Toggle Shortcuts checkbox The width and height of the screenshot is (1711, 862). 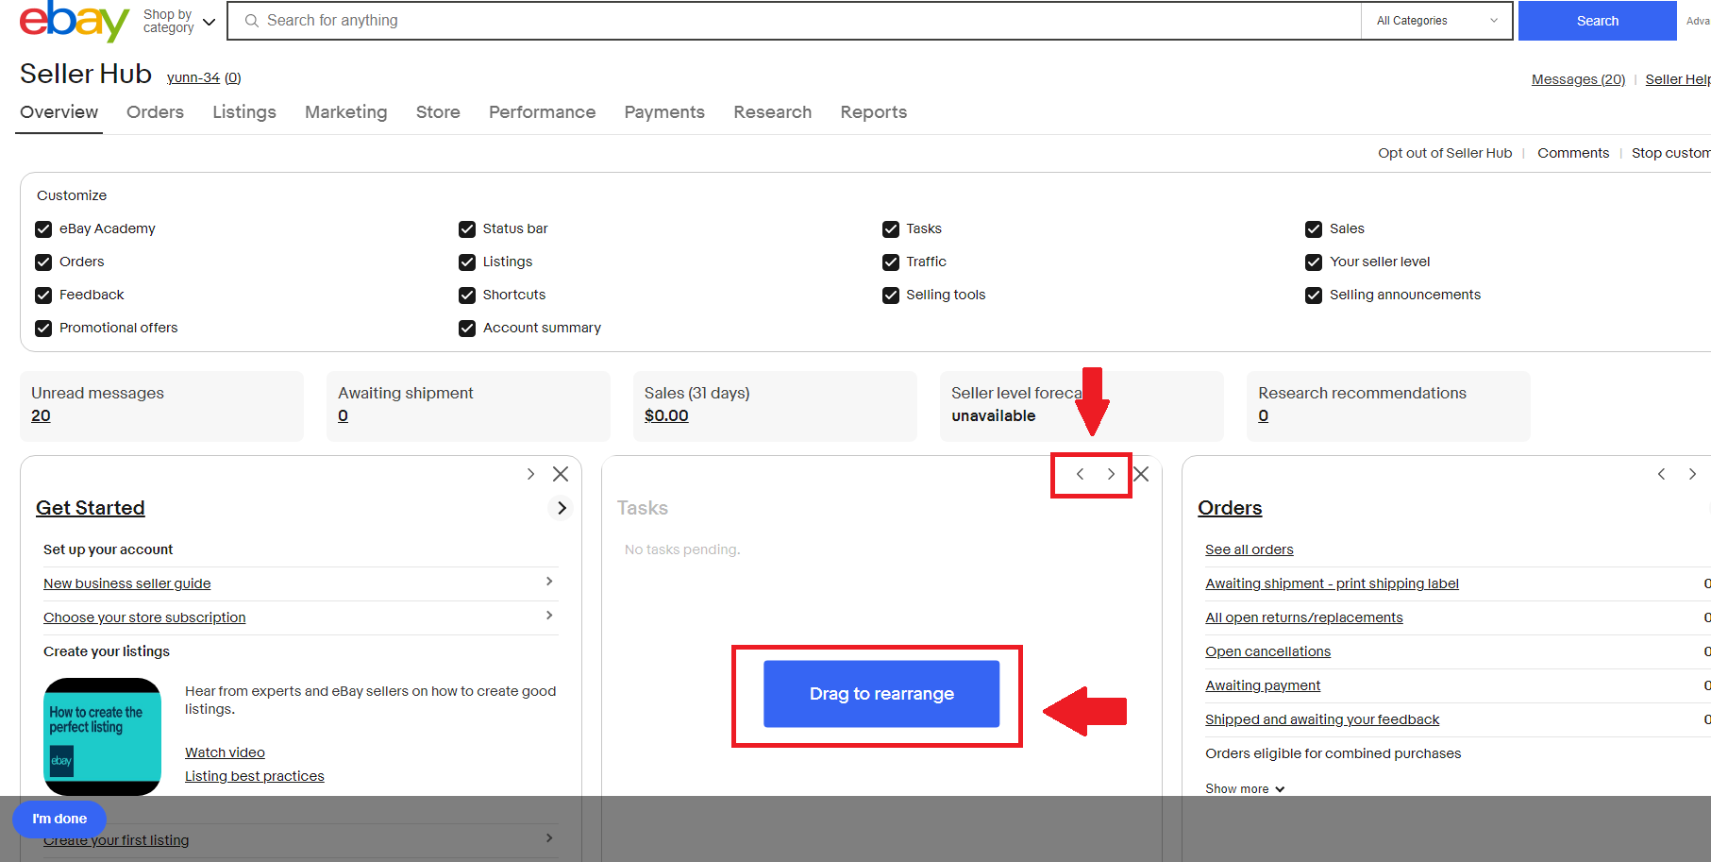467,296
